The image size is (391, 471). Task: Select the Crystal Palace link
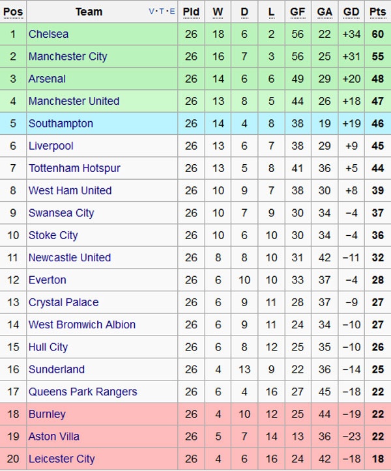[63, 302]
